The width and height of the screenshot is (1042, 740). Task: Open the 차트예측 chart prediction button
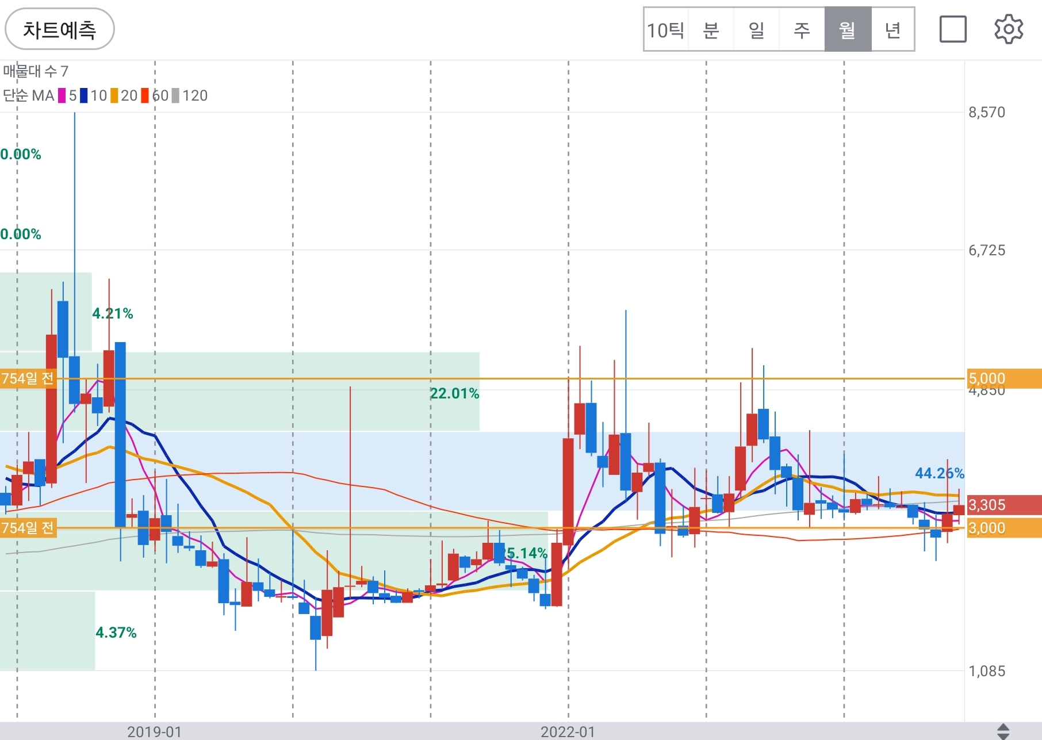pos(59,29)
